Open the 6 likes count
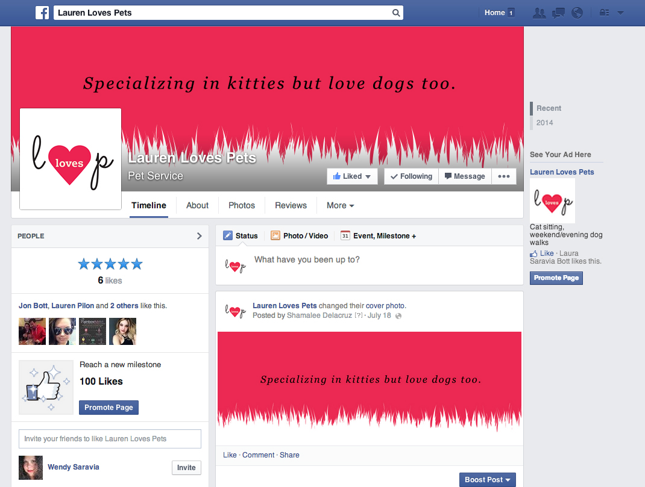The image size is (645, 487). [x=110, y=281]
